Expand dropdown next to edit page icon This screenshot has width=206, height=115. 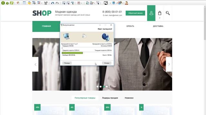pos(95,3)
